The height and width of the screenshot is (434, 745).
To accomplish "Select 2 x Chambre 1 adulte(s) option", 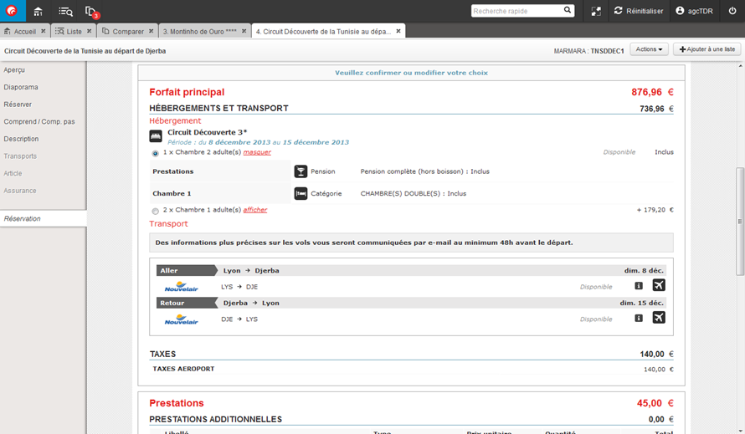I will click(156, 211).
